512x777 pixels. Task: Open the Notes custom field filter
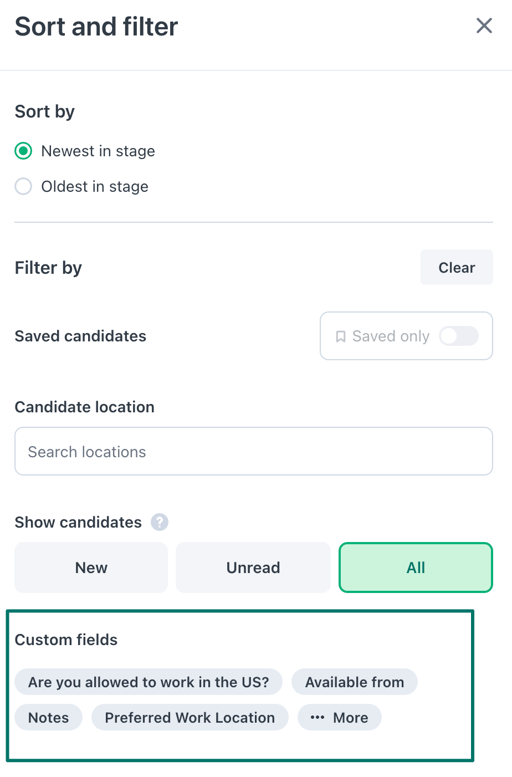[48, 717]
